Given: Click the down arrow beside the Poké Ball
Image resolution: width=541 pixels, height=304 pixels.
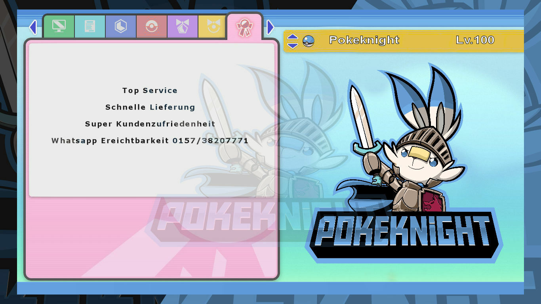Looking at the screenshot, I should [292, 45].
